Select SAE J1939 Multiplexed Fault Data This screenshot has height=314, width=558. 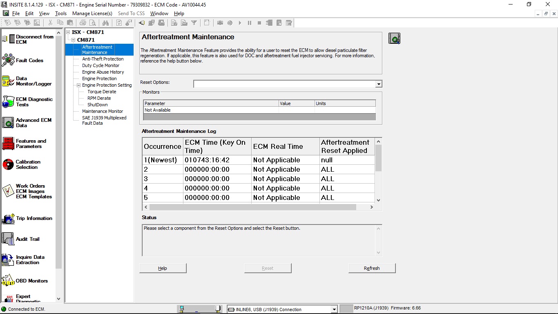pos(104,120)
